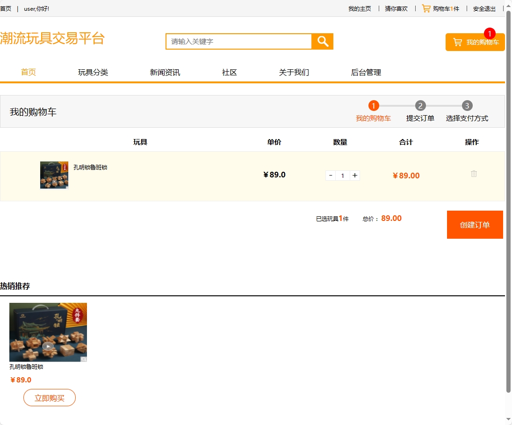The height and width of the screenshot is (425, 512).
Task: Click the step 2 提交订单 circle
Action: coord(420,105)
